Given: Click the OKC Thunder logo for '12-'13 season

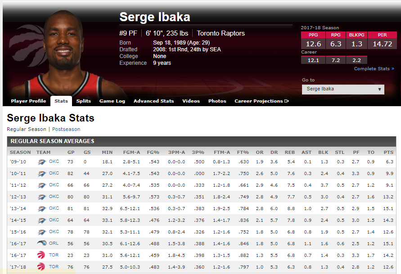Looking at the screenshot, I should (41, 197).
